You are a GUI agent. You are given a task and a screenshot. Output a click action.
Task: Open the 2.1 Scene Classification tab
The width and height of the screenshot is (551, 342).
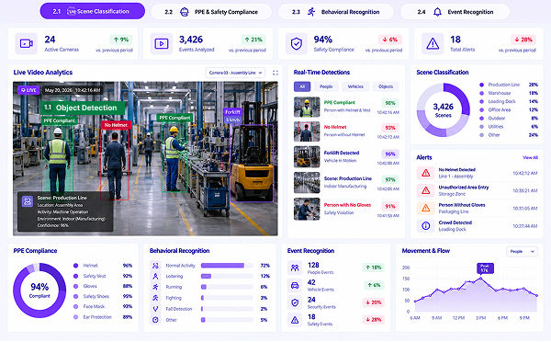click(92, 11)
